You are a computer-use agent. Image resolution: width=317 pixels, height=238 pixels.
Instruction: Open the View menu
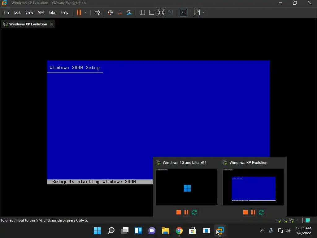[x=29, y=12]
